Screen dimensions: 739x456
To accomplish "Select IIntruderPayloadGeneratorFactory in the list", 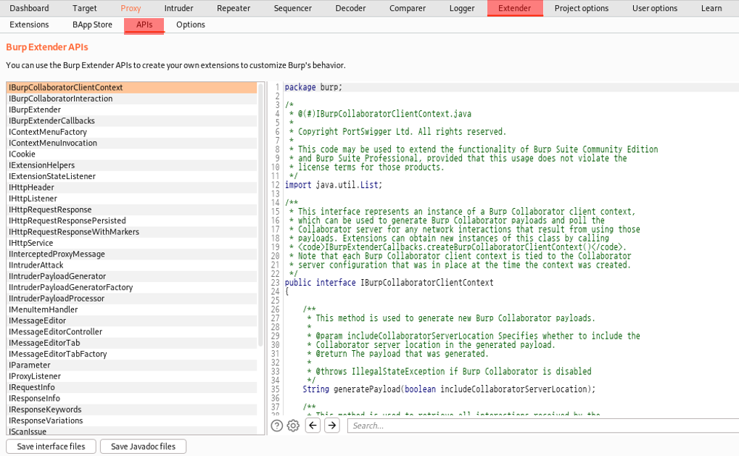I will coord(131,287).
